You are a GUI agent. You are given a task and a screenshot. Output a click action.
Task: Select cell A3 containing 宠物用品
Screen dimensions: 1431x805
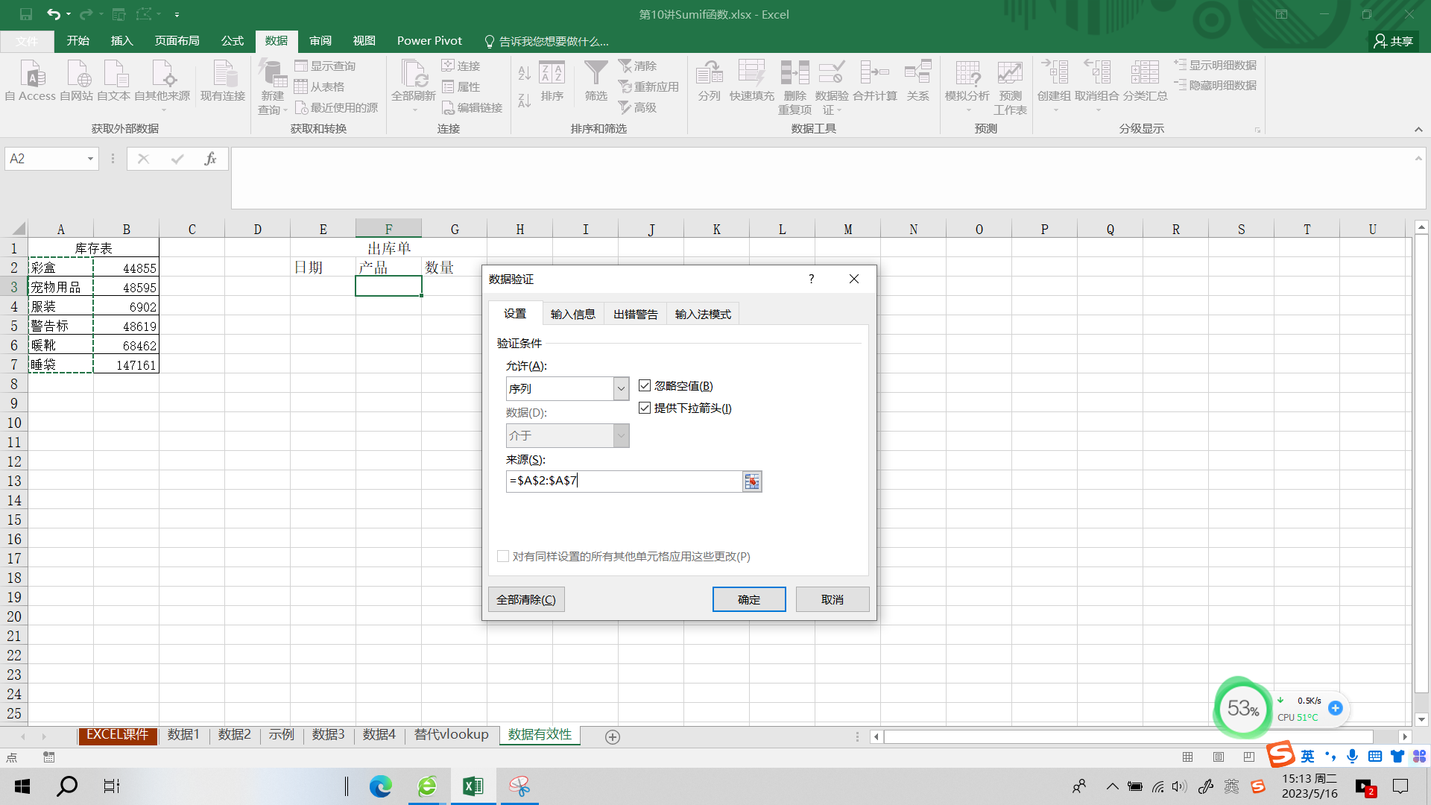click(61, 287)
